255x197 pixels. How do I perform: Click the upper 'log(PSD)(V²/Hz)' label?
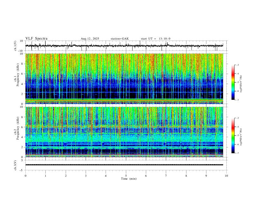(241, 84)
